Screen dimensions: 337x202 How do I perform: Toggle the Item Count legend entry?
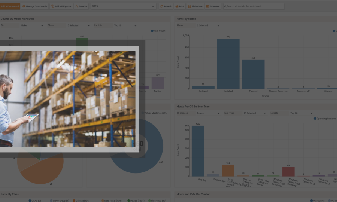[x=158, y=31]
